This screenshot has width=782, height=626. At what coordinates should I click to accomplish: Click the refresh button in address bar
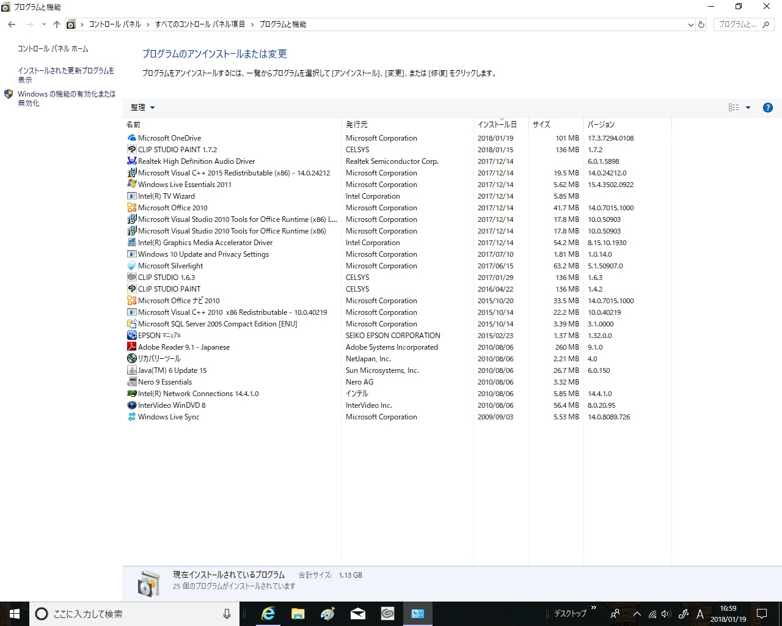tap(701, 24)
